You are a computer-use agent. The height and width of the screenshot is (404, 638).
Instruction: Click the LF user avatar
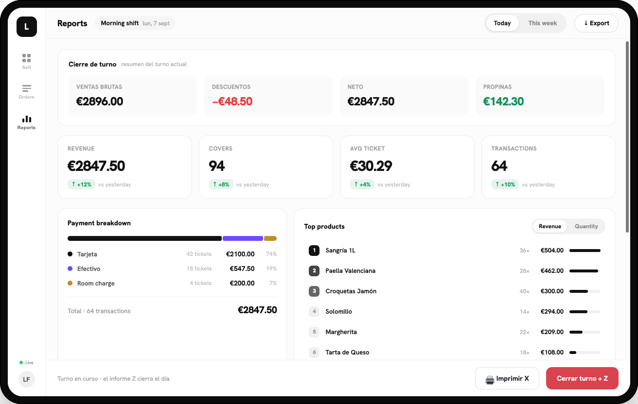(x=26, y=379)
